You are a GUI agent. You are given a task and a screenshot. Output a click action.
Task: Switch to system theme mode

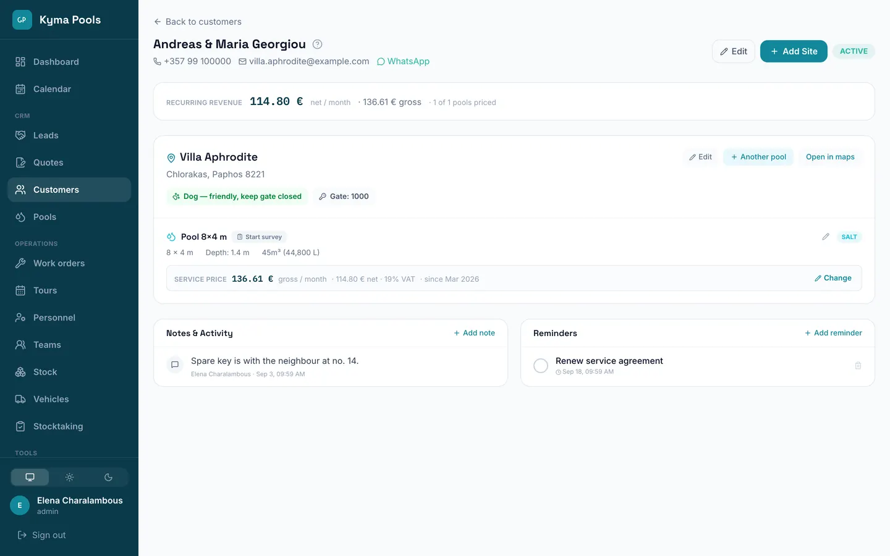[30, 477]
